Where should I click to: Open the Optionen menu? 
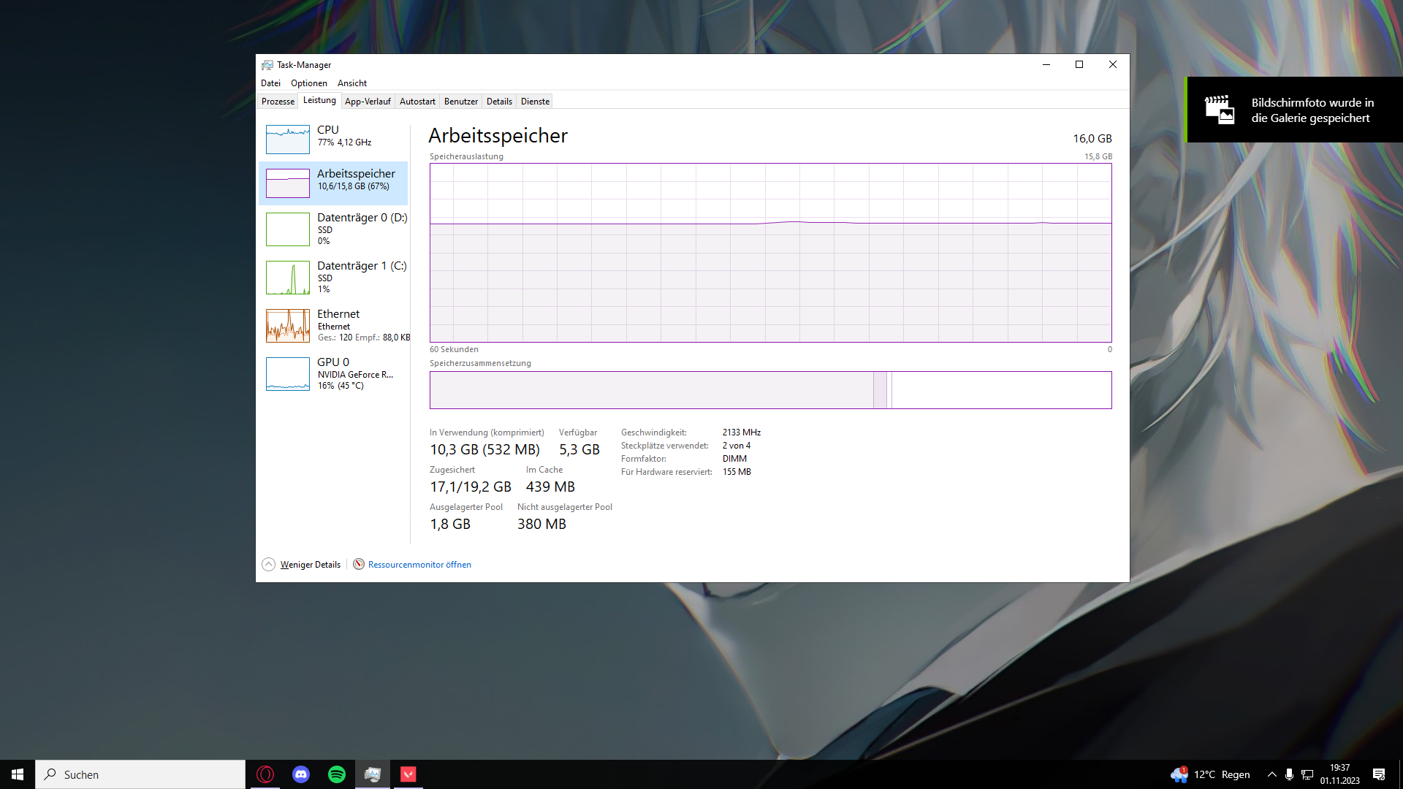click(x=308, y=83)
